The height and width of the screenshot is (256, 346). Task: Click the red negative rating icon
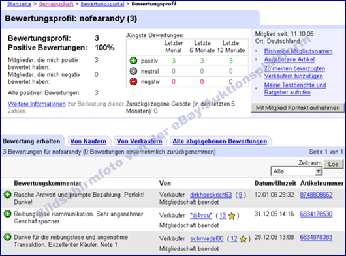(x=133, y=81)
